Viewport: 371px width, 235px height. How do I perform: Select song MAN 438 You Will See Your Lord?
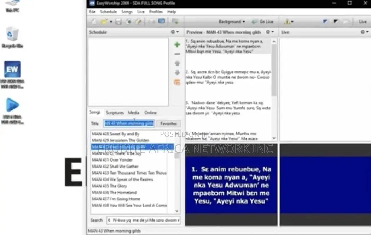click(x=129, y=205)
